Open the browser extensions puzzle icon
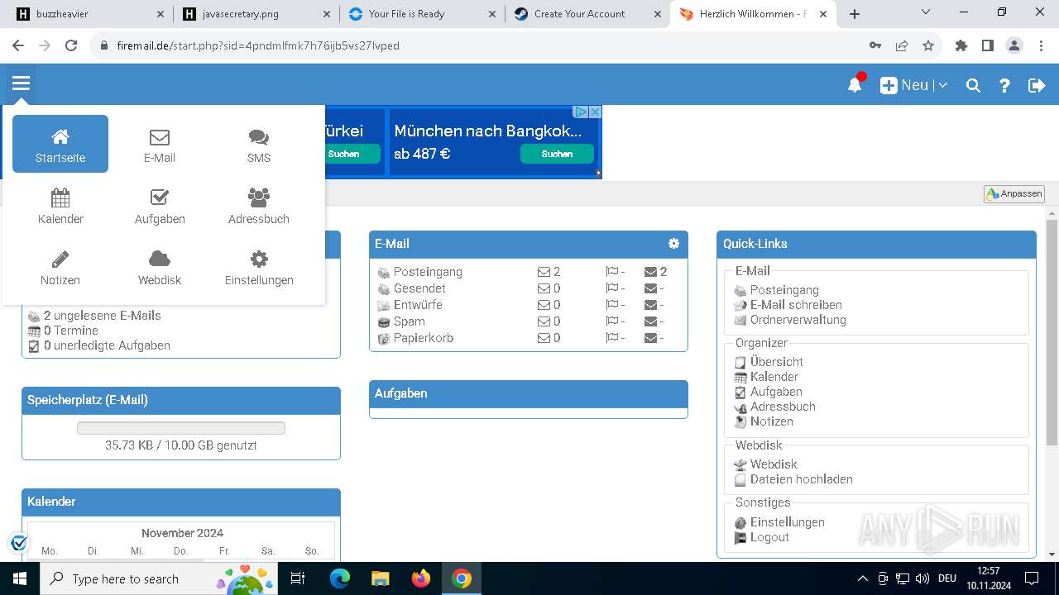The height and width of the screenshot is (595, 1059). (x=961, y=45)
